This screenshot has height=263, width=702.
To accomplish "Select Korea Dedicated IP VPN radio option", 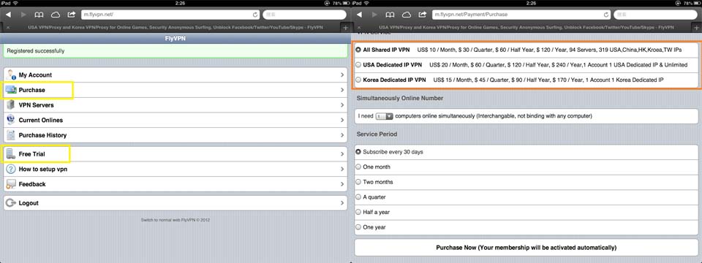I will [x=358, y=80].
